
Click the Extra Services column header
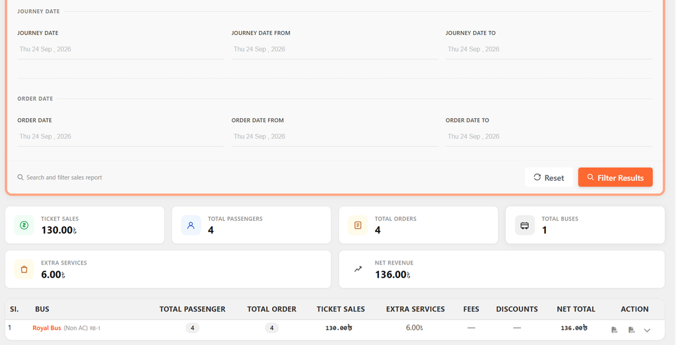415,309
